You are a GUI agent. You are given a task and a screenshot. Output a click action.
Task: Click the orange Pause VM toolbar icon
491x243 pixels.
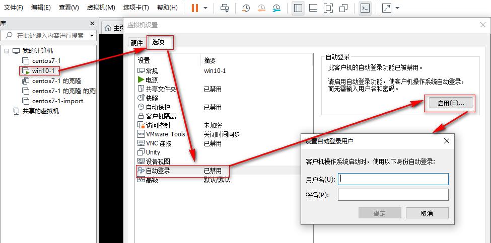click(x=195, y=8)
